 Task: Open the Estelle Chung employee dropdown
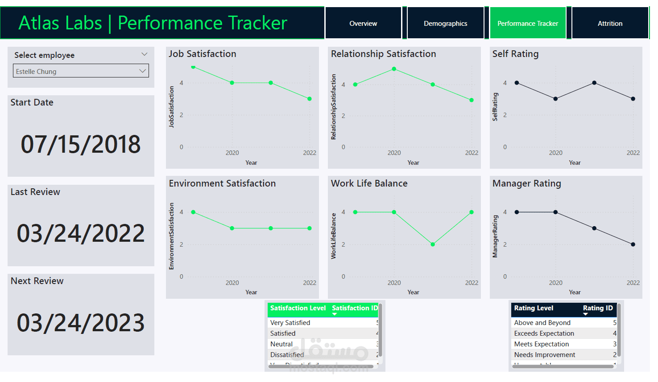(81, 71)
